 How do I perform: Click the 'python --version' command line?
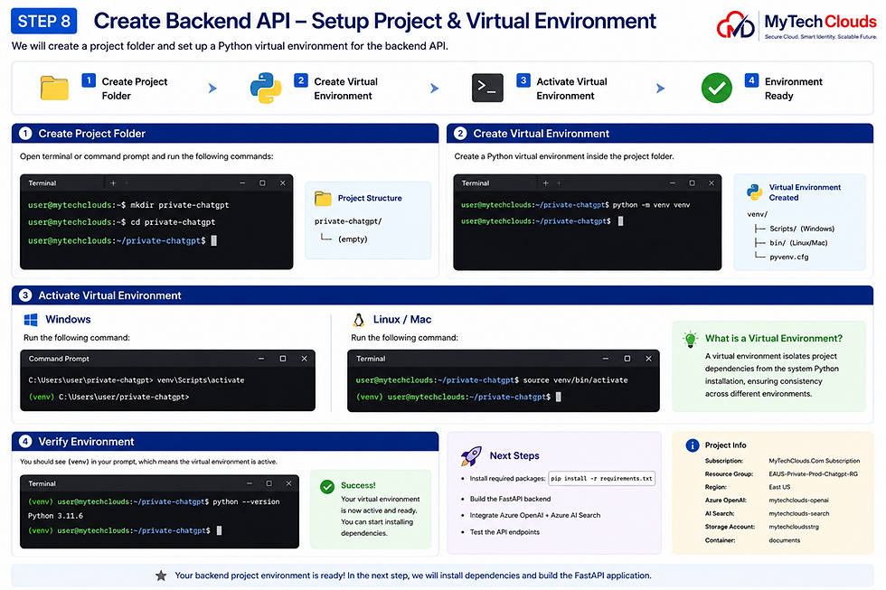[154, 501]
